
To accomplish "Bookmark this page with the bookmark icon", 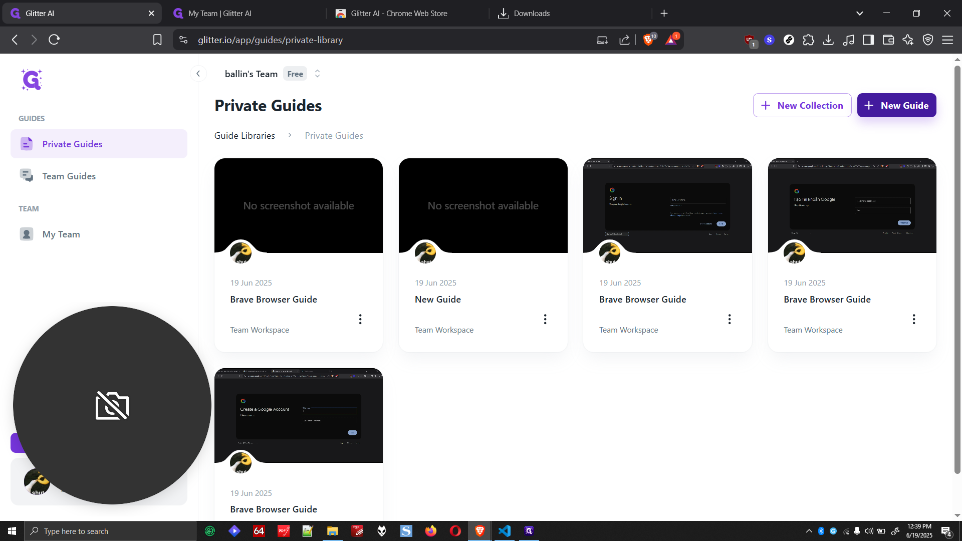I will (x=157, y=40).
